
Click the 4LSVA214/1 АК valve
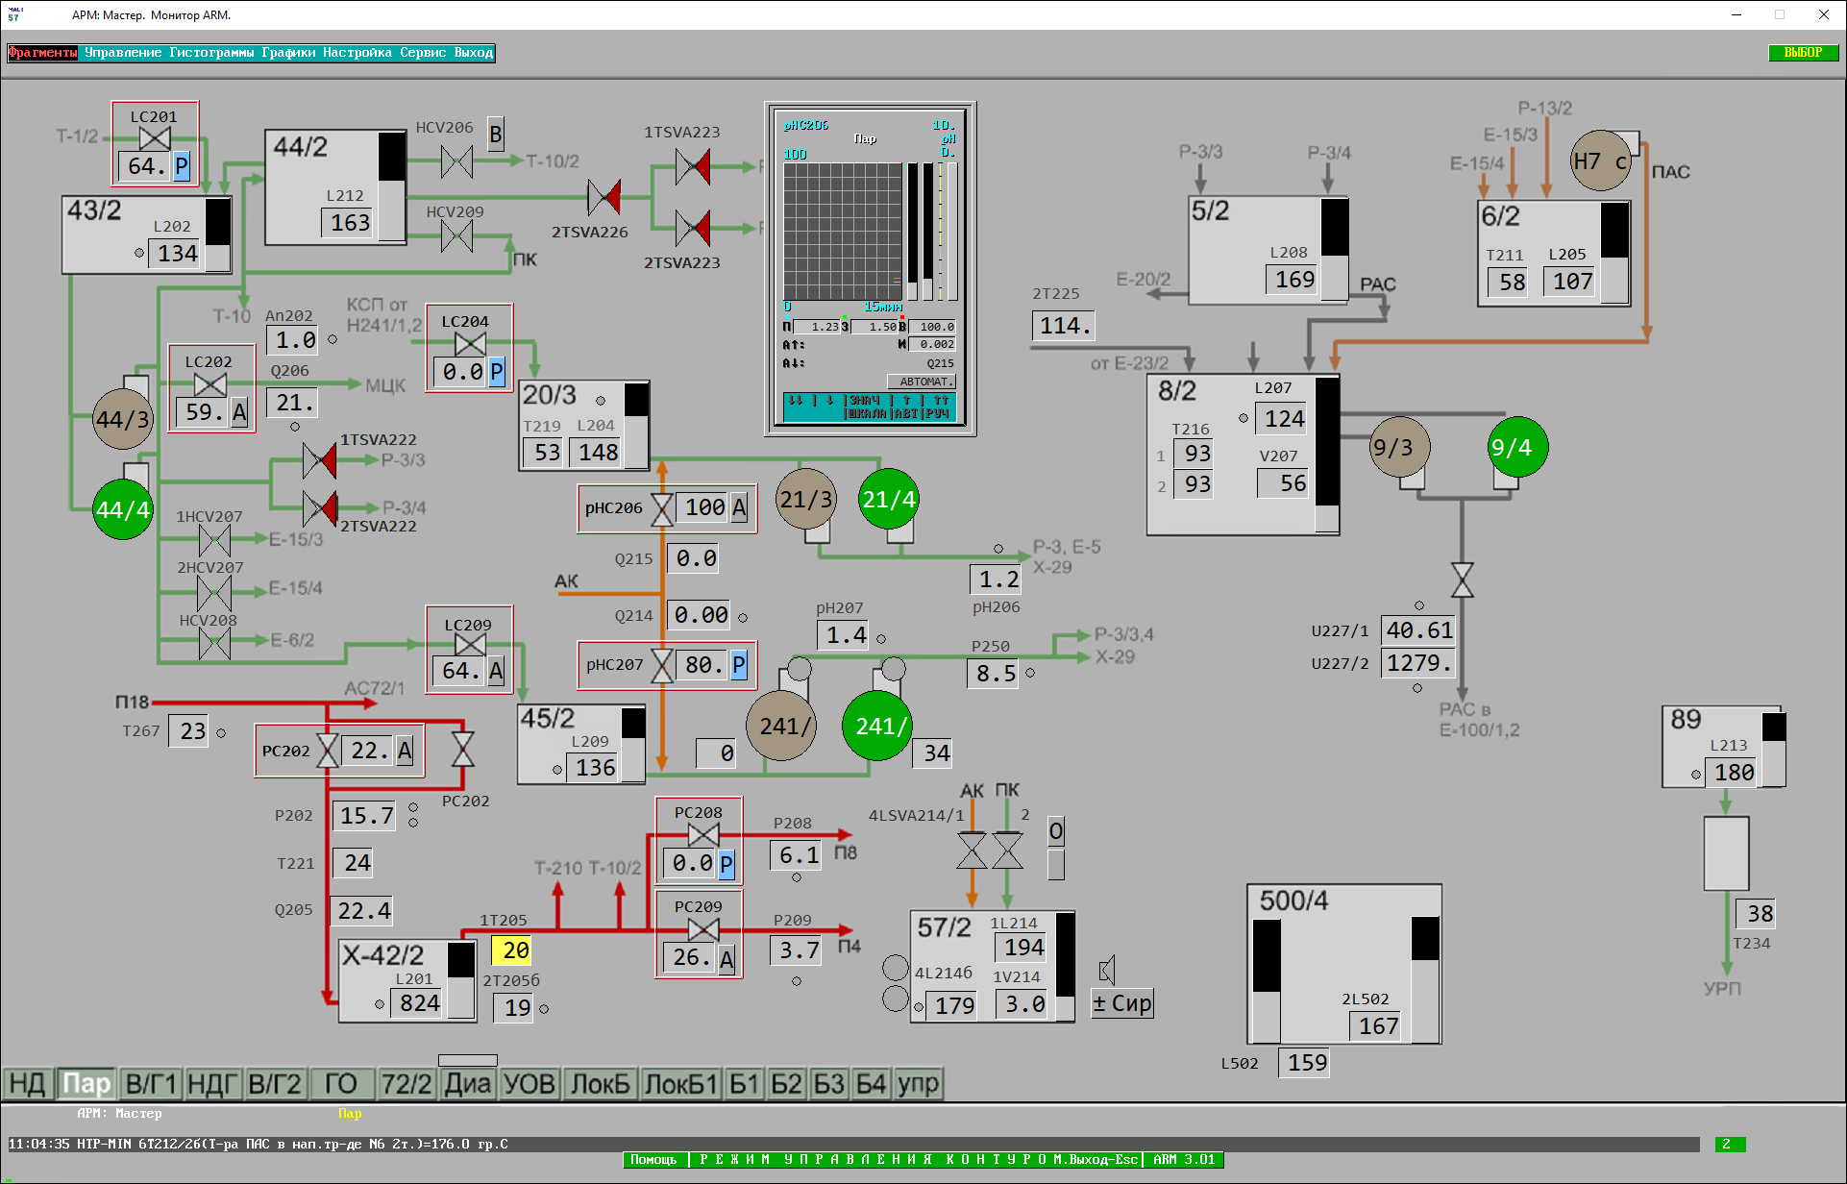point(972,851)
